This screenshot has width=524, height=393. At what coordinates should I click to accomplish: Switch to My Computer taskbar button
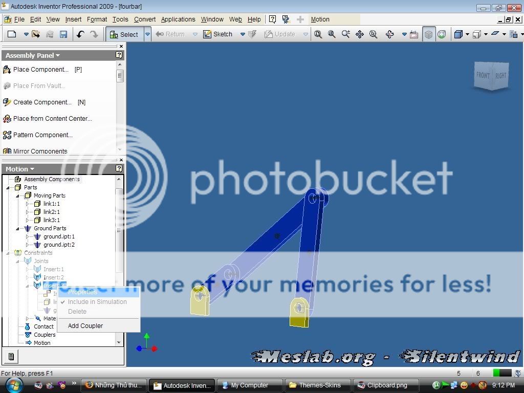coord(250,385)
